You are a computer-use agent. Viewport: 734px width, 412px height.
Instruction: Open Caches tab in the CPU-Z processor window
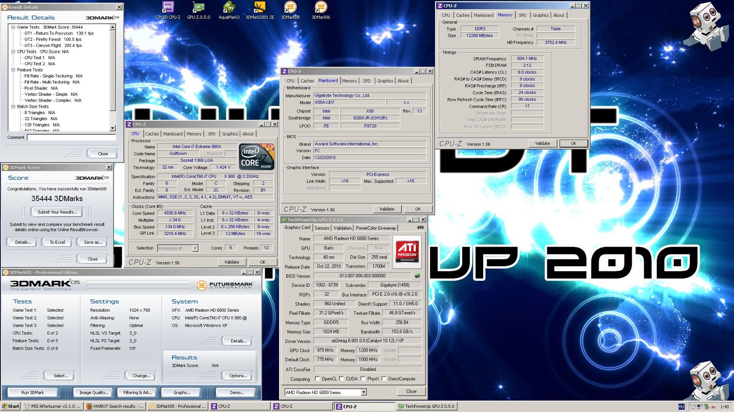click(x=152, y=134)
